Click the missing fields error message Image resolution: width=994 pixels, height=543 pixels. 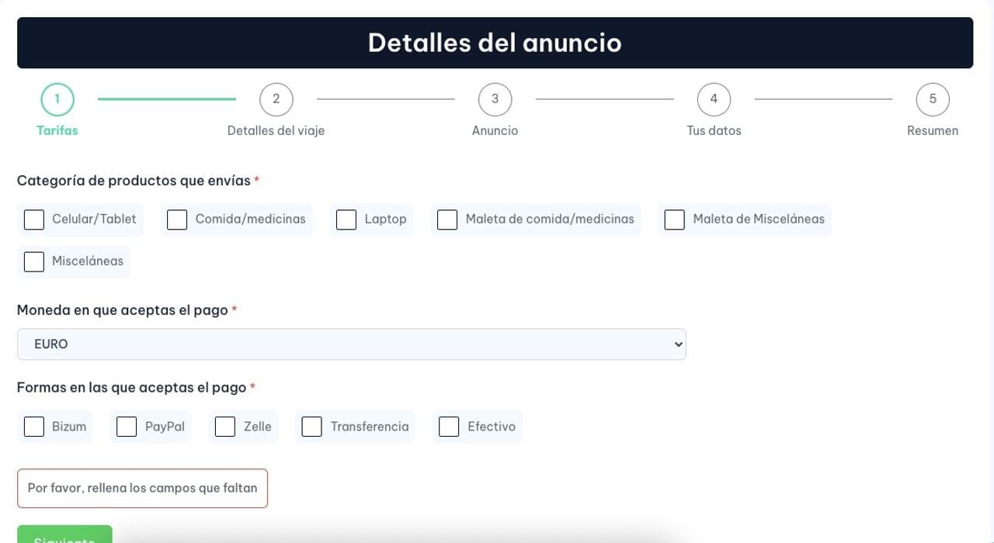142,489
